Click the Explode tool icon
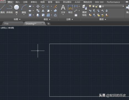The height and width of the screenshot is (100, 129). pyautogui.click(x=55, y=11)
